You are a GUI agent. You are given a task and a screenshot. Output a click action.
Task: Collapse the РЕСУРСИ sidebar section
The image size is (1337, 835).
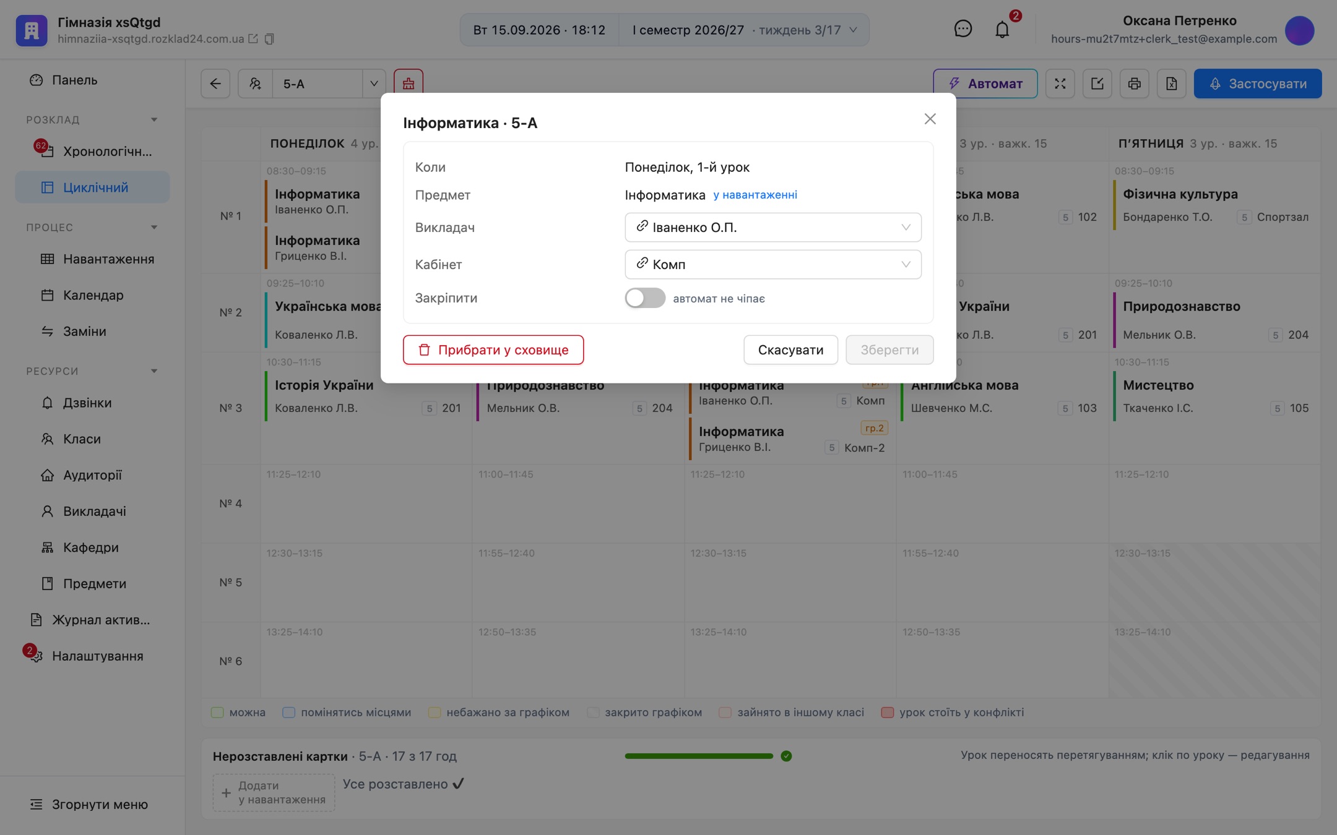point(154,371)
